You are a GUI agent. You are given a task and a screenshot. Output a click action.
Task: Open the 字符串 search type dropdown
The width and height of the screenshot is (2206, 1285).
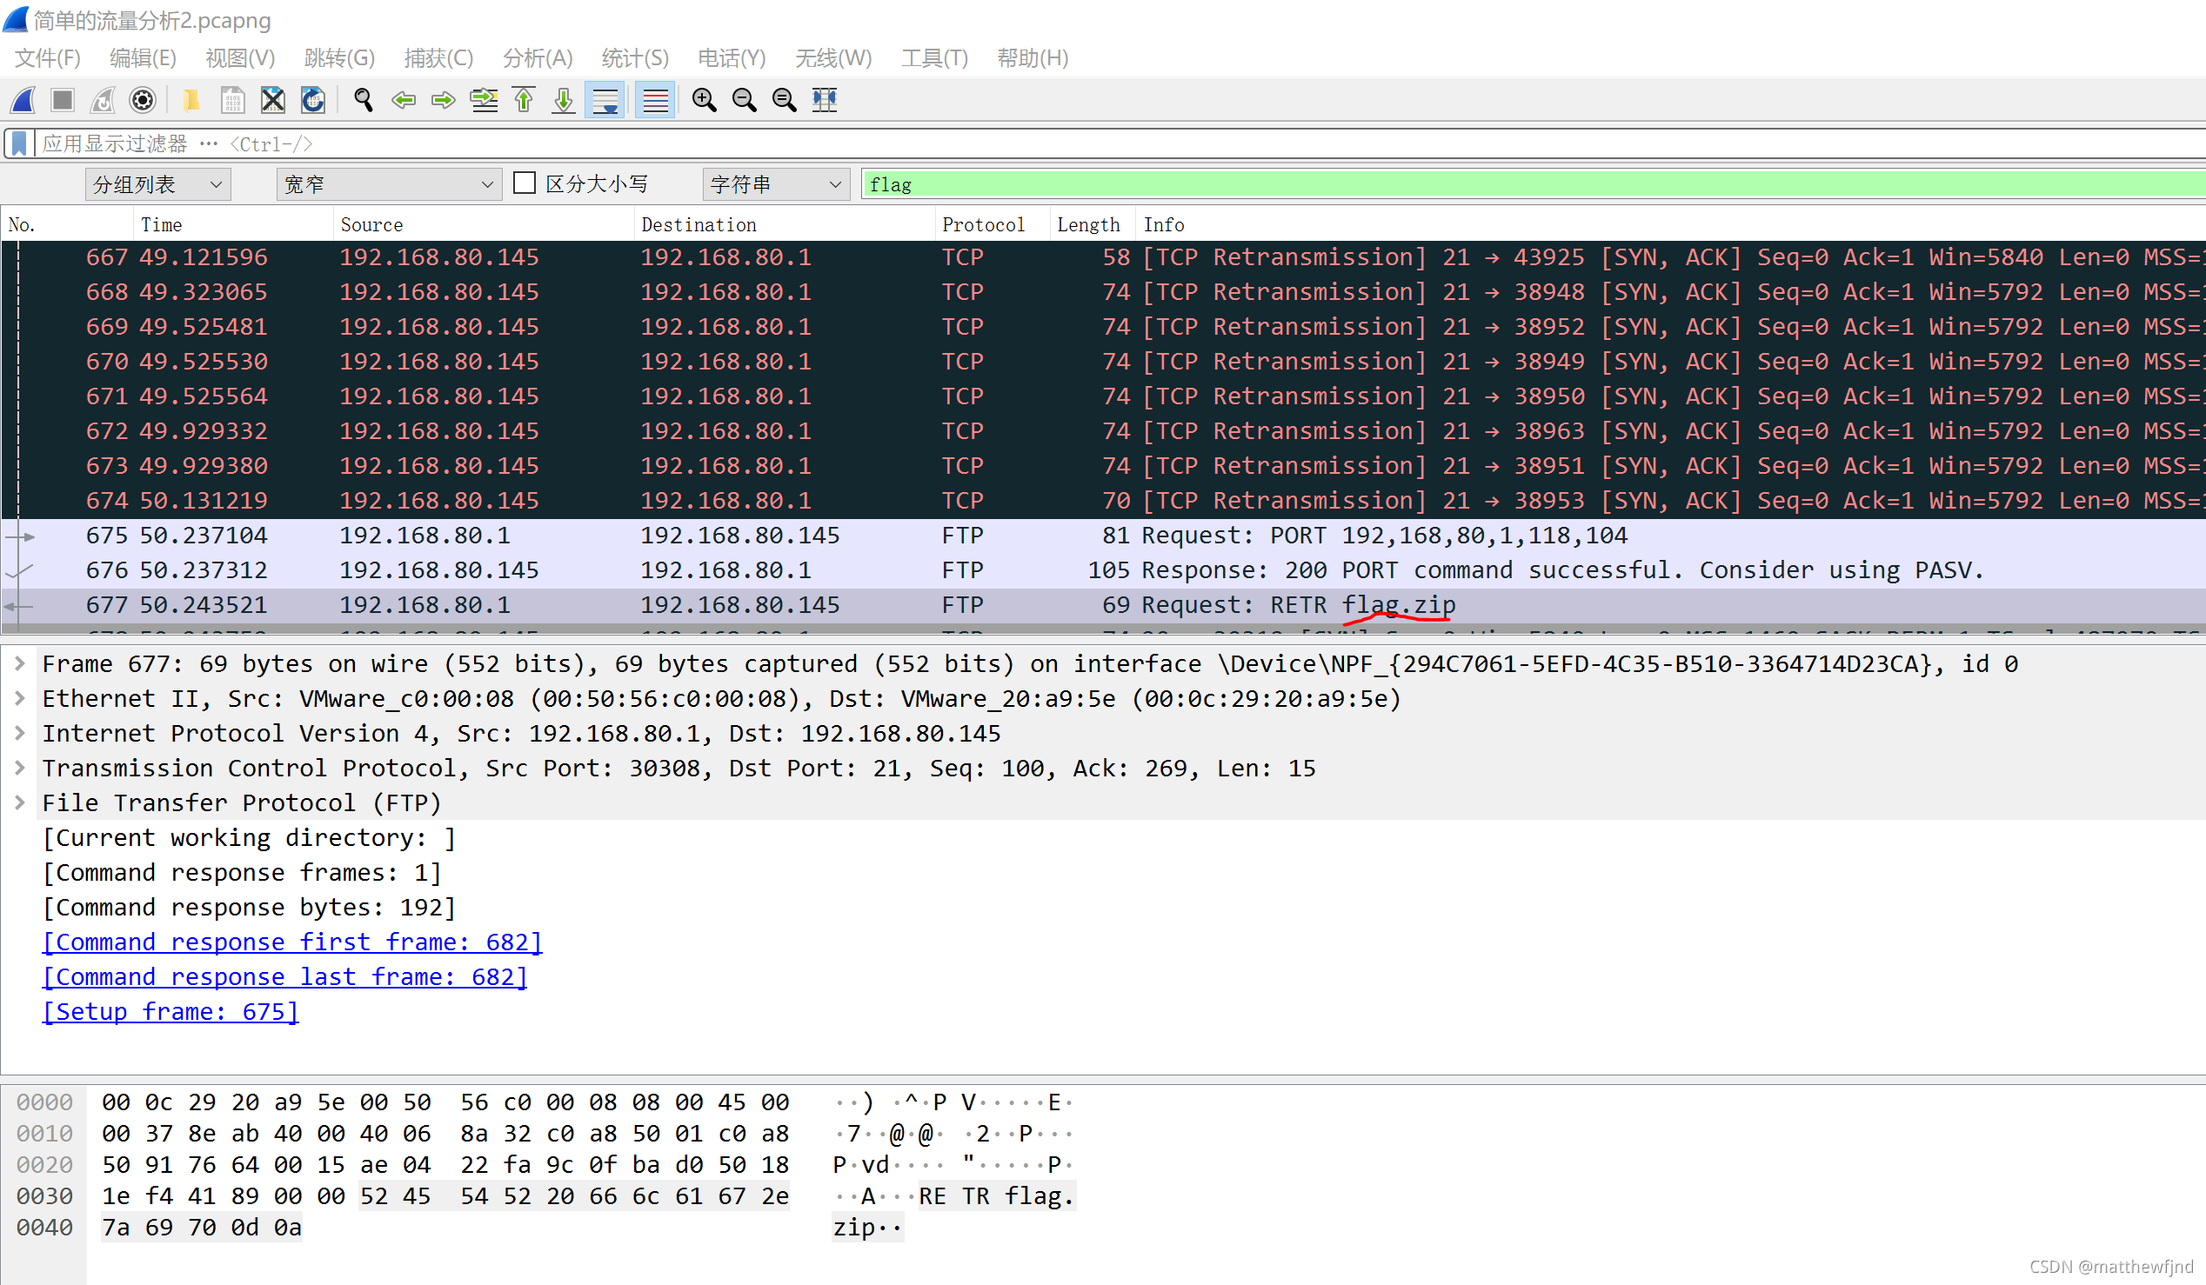click(x=776, y=184)
